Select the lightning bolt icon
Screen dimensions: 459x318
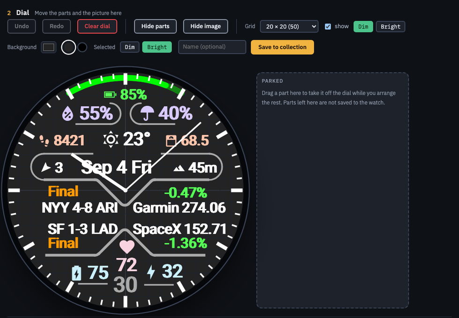tap(151, 272)
